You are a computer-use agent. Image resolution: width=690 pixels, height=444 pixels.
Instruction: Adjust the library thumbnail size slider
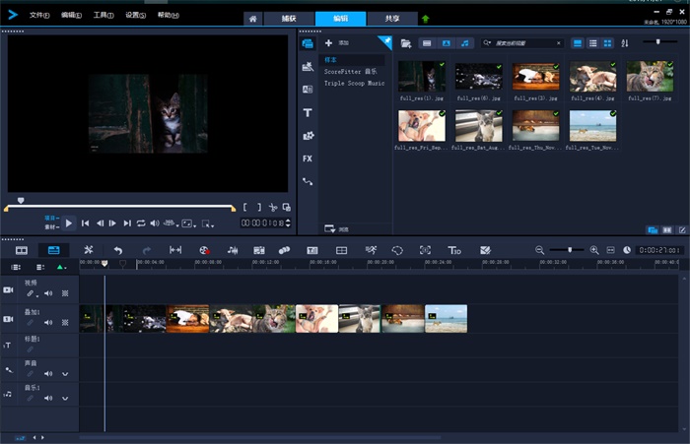658,42
